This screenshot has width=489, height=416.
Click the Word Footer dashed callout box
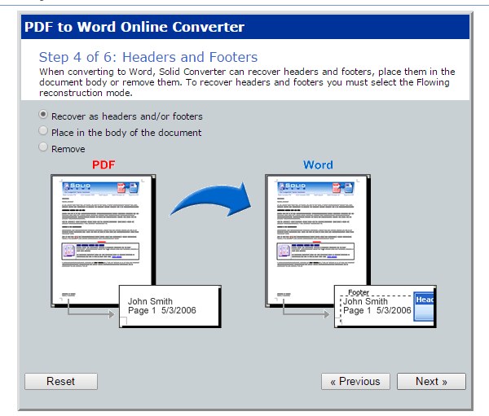coord(375,306)
